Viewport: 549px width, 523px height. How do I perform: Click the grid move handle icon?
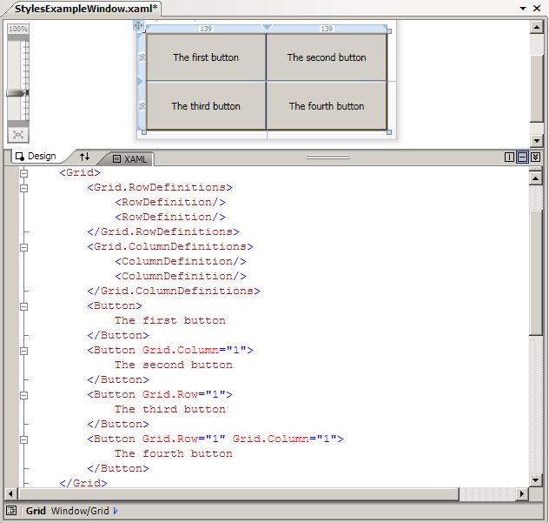click(138, 25)
